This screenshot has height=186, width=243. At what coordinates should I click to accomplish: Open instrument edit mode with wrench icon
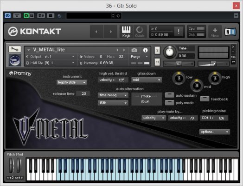point(15,49)
